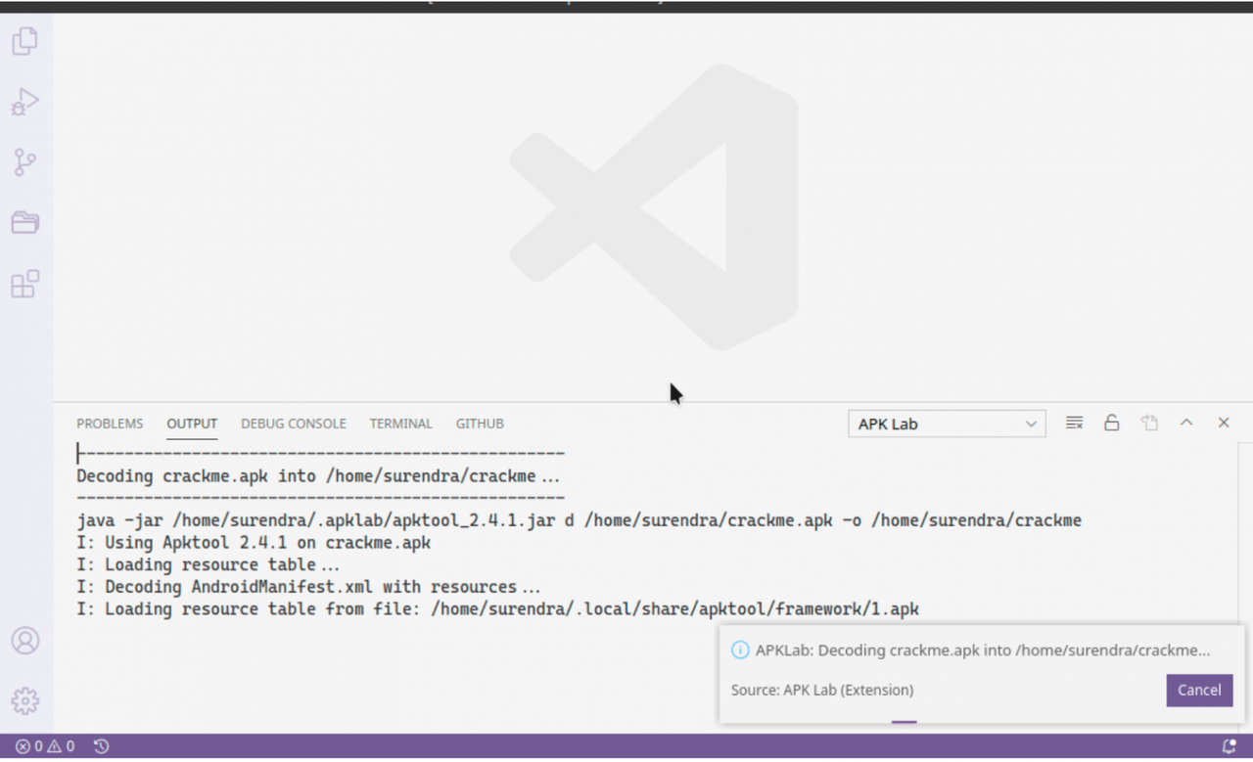Click the history icon in status bar
Viewport: 1253px width, 762px height.
coord(101,746)
